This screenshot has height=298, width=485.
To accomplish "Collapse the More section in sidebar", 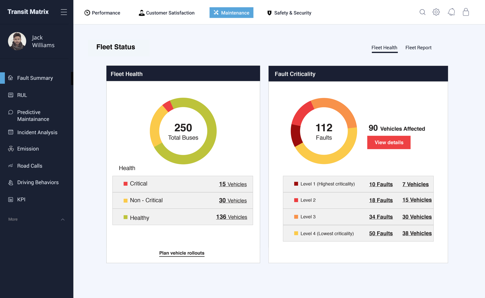I will coord(63,219).
